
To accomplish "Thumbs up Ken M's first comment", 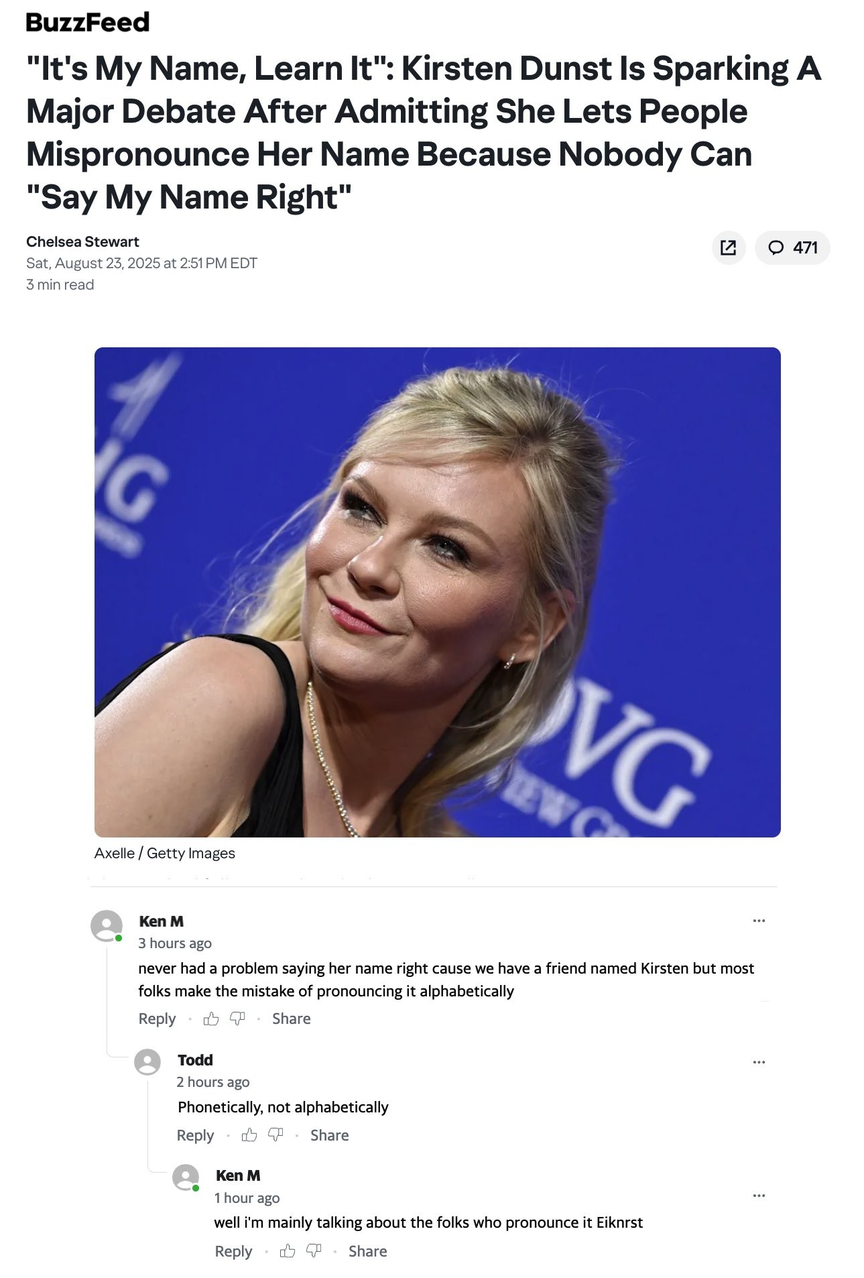I will click(x=211, y=1019).
